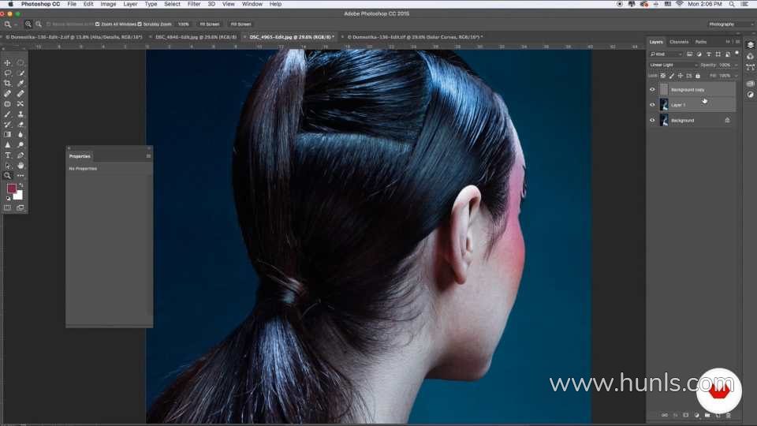
Task: Toggle Quick Mask mode
Action: pos(8,207)
